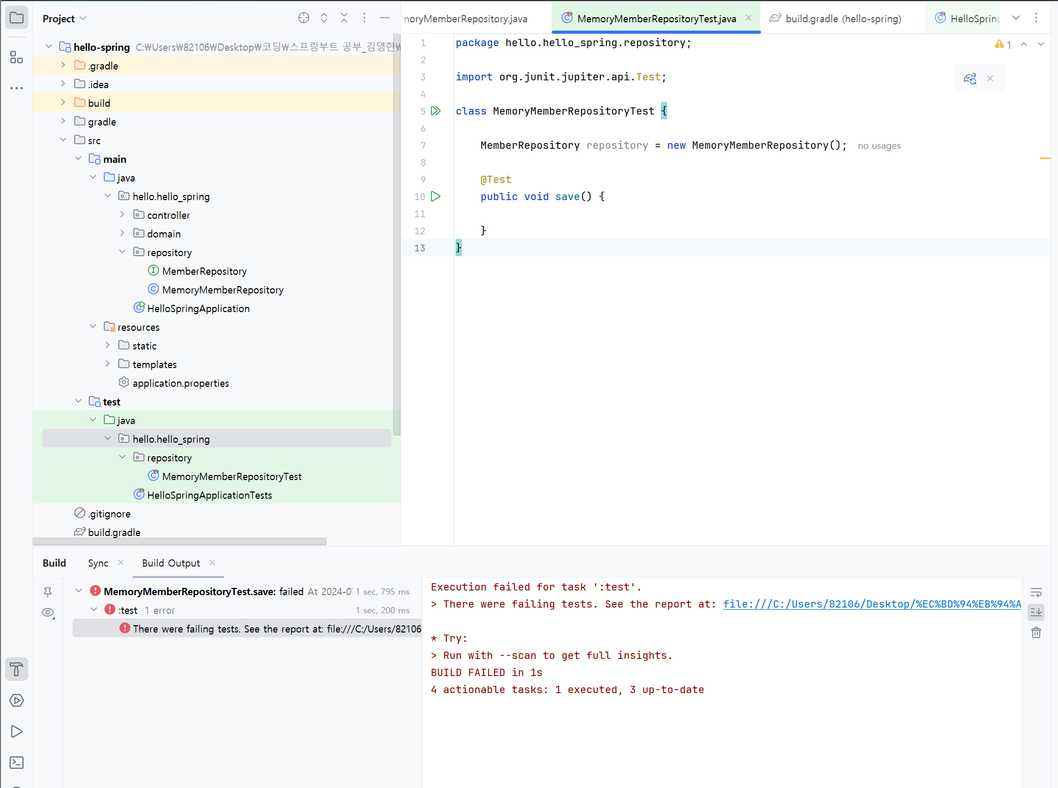The height and width of the screenshot is (788, 1058).
Task: Click the warning indicator in editor
Action: point(1003,45)
